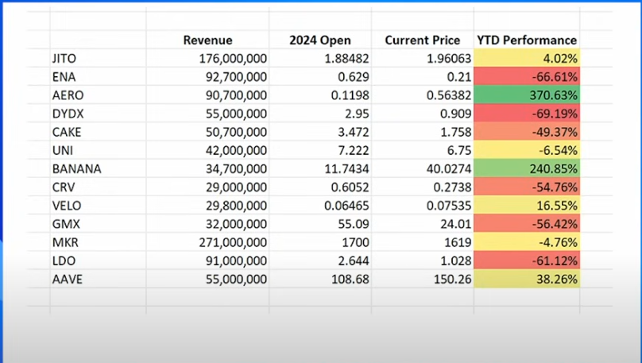This screenshot has width=642, height=363.
Task: Select CRV current price 0.2738
Action: coord(423,187)
